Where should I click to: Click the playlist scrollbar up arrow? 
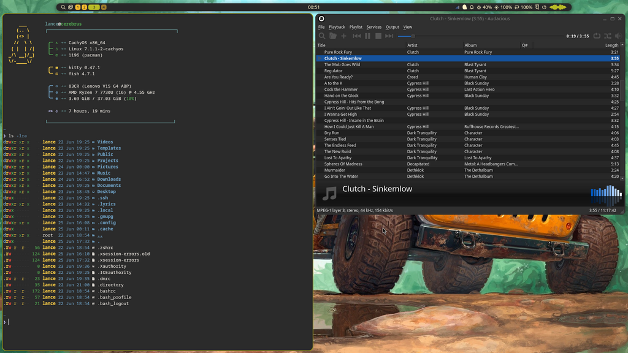coord(622,45)
